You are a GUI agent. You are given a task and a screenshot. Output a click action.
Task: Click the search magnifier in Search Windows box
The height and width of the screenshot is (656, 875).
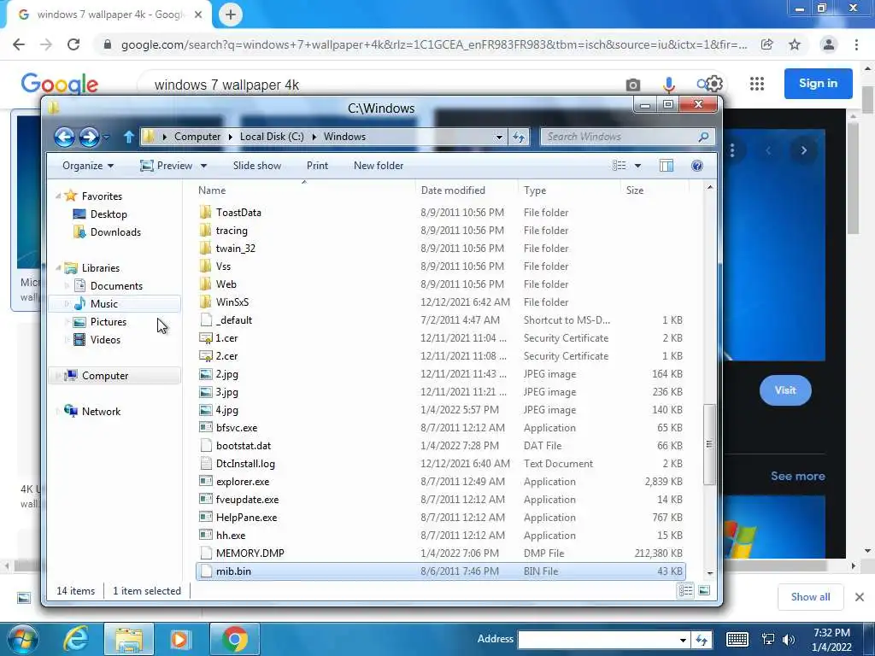(x=703, y=137)
